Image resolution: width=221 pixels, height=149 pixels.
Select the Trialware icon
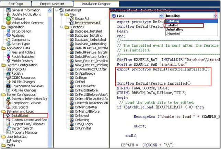[x=9, y=18]
